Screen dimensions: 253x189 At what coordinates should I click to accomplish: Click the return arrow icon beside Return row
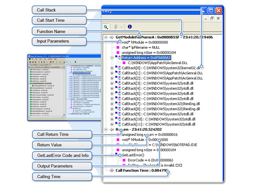[112, 130]
